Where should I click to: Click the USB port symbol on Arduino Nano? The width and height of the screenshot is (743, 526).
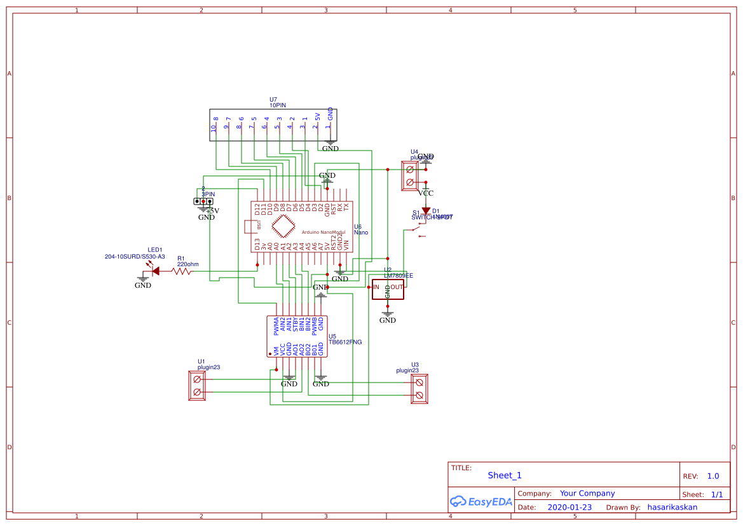click(248, 226)
